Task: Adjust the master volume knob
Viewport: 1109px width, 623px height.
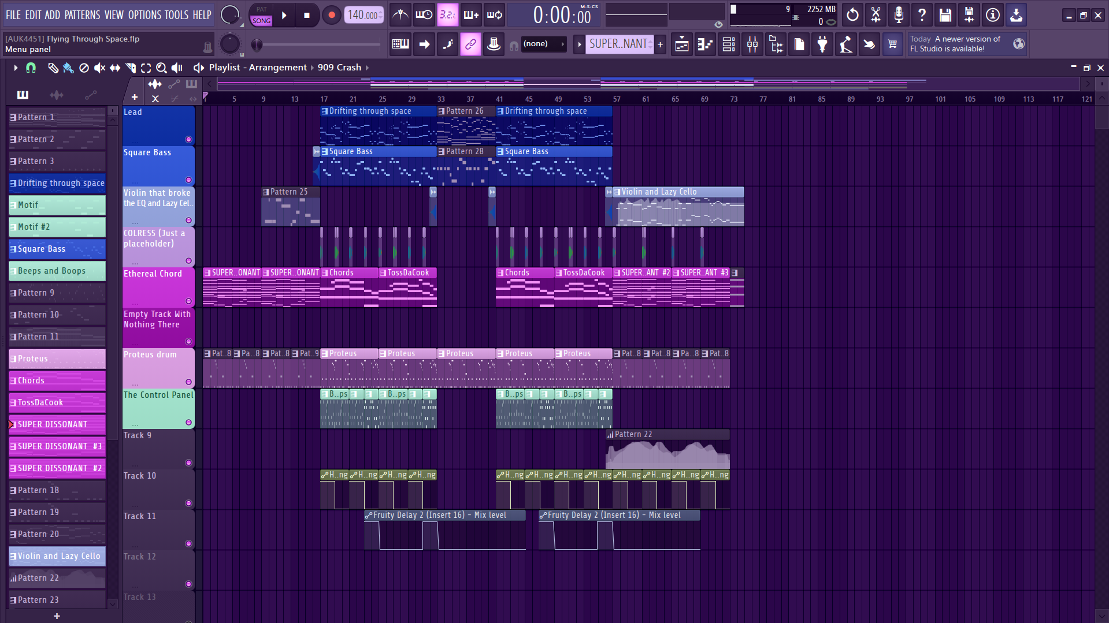Action: [229, 15]
